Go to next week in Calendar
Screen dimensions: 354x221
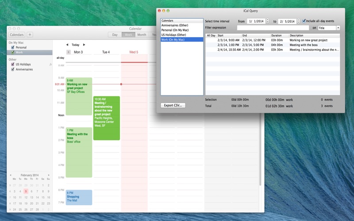[84, 45]
